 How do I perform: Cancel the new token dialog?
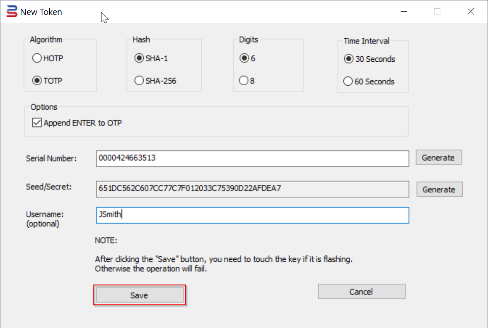(x=361, y=292)
